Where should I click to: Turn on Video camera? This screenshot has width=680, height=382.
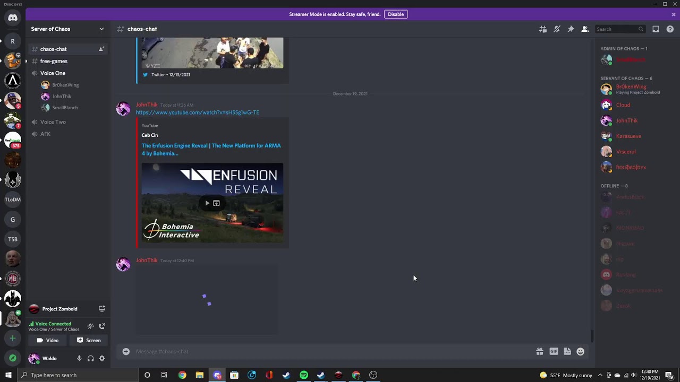click(x=47, y=341)
